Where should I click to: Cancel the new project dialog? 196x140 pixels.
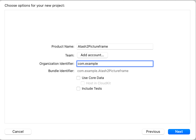(18, 132)
